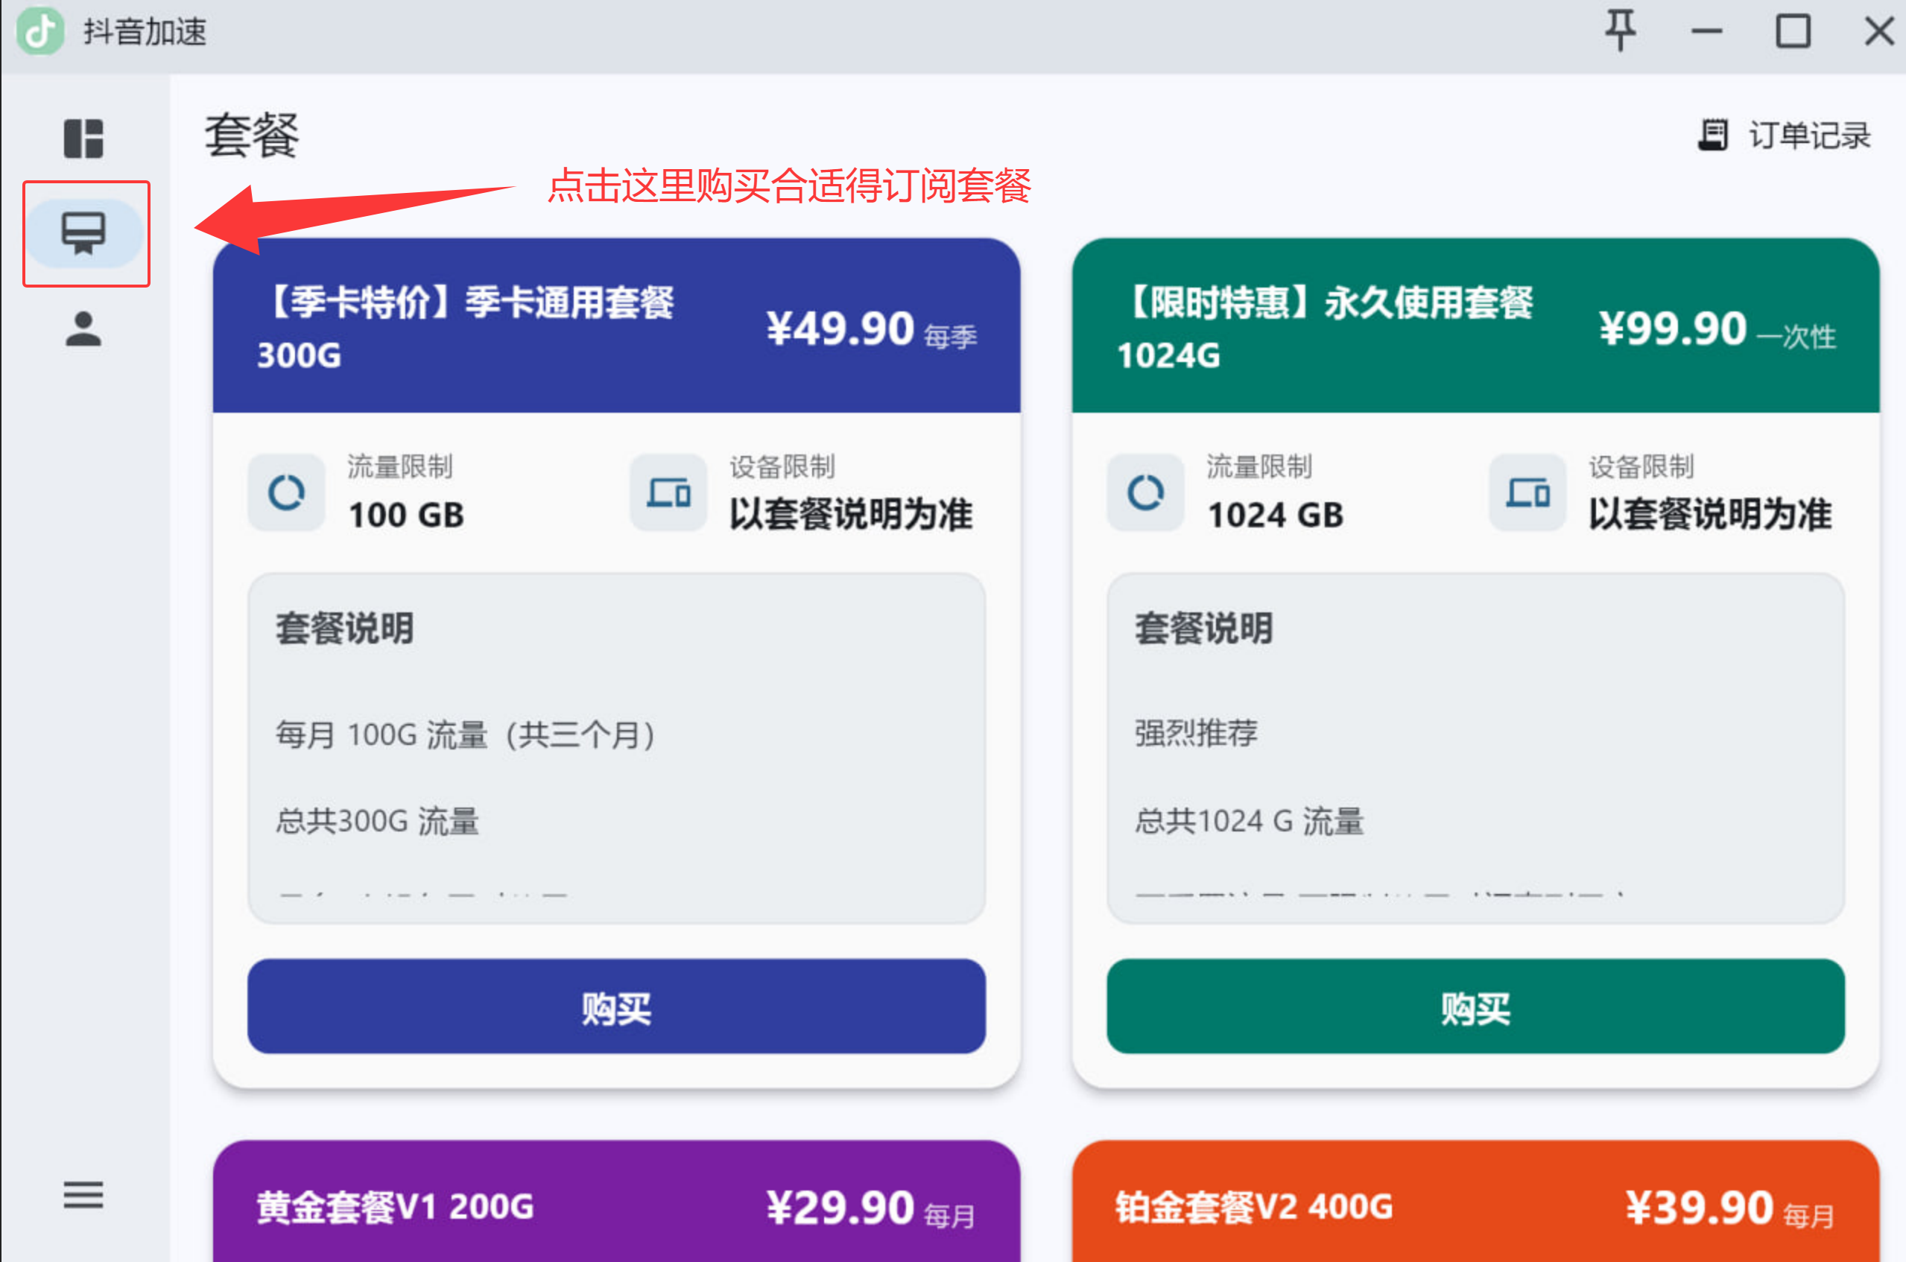Open the hamburger menu at sidebar bottom

point(83,1194)
